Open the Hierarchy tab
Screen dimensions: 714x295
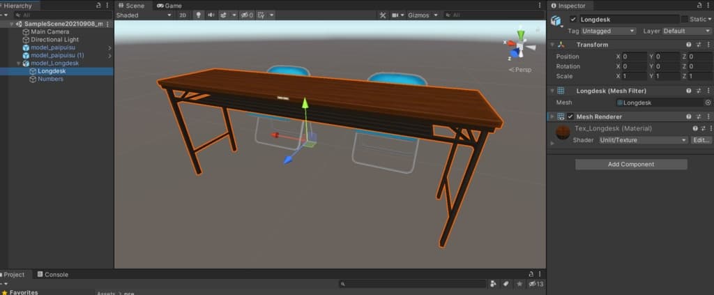(x=18, y=6)
